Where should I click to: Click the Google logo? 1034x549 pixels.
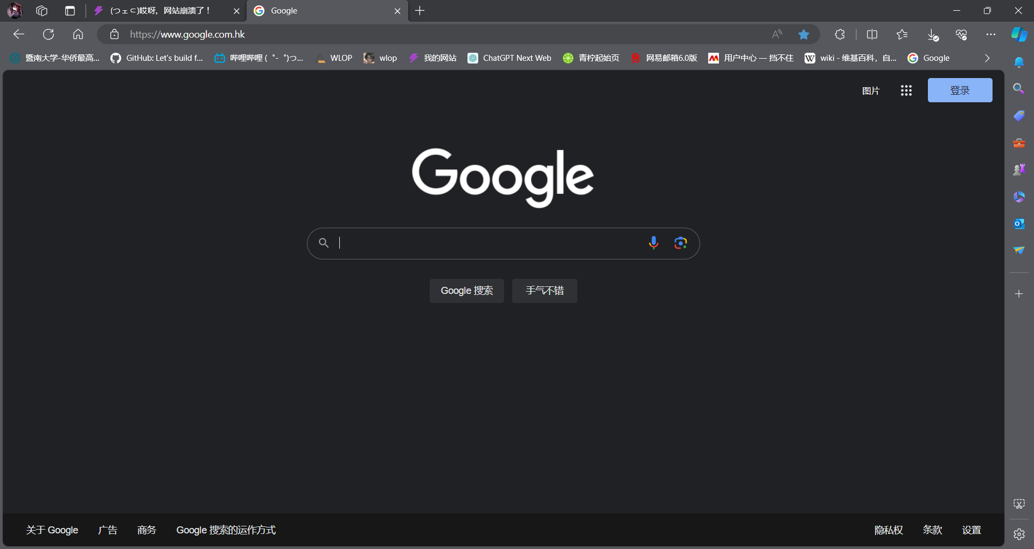(503, 178)
